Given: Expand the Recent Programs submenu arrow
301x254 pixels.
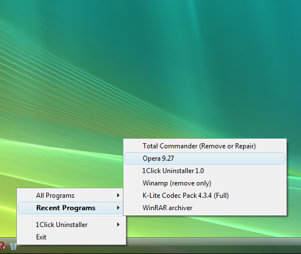Looking at the screenshot, I should point(118,208).
